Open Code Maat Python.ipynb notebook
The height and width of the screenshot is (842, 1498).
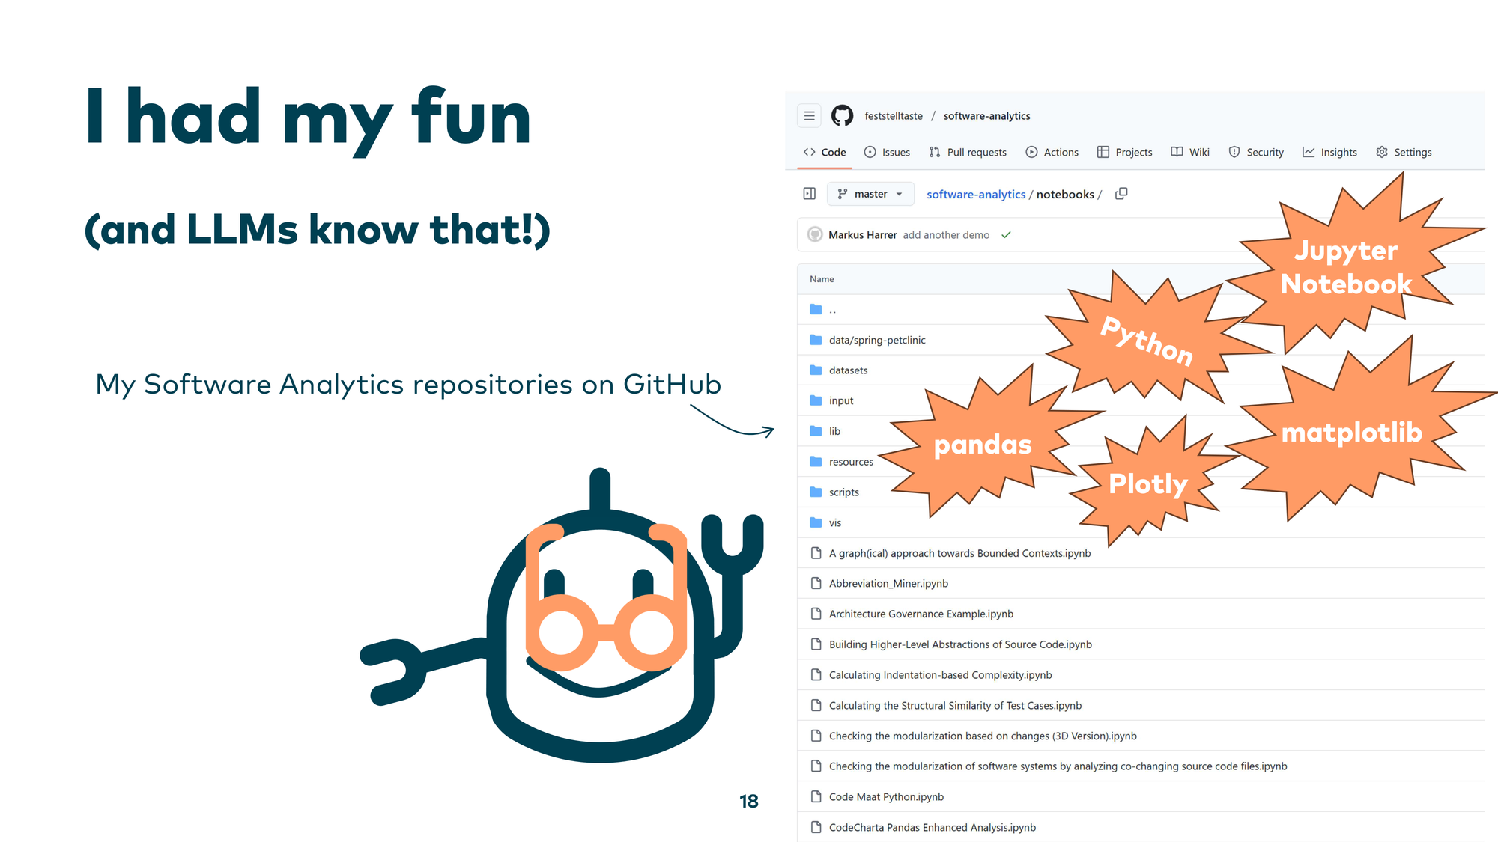886,797
